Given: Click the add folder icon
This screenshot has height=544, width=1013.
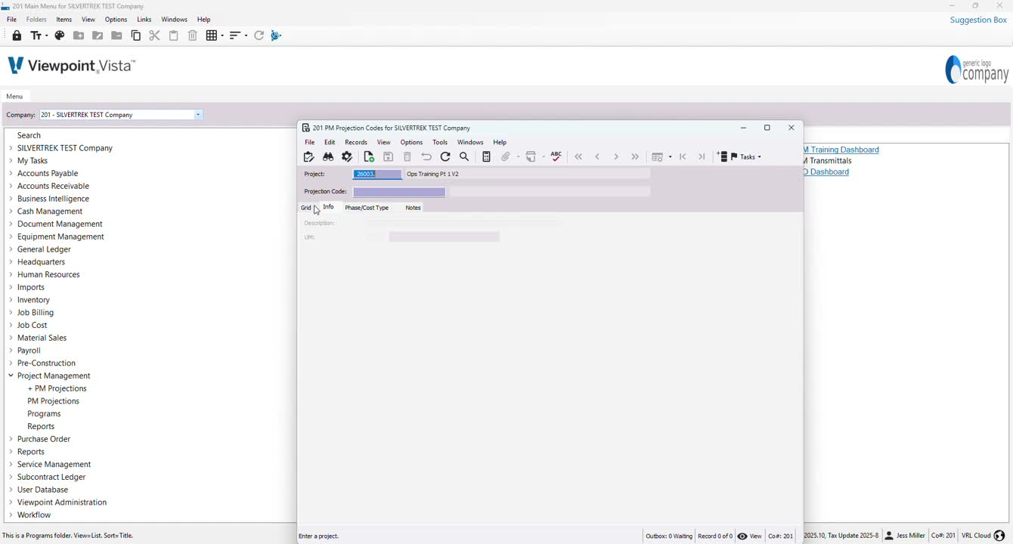Looking at the screenshot, I should (x=79, y=36).
